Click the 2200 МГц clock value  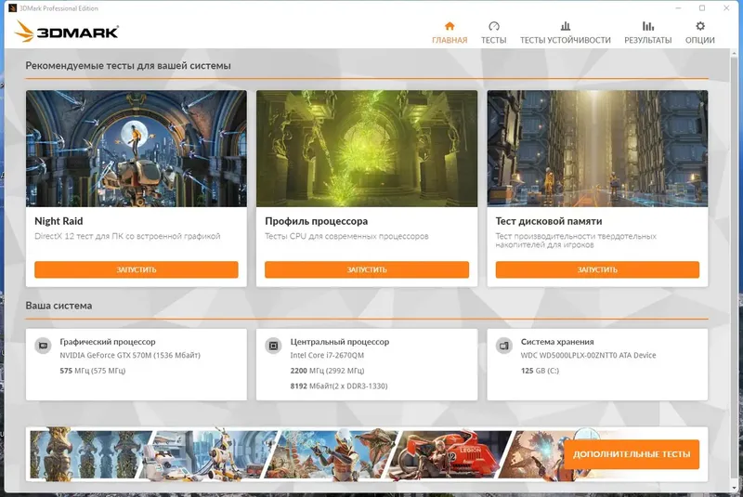(x=328, y=371)
